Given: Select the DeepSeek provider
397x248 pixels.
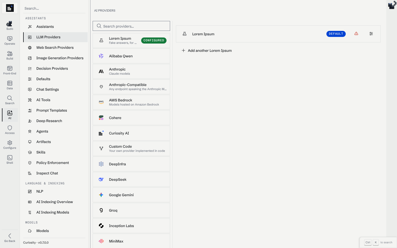Looking at the screenshot, I should click(x=131, y=179).
